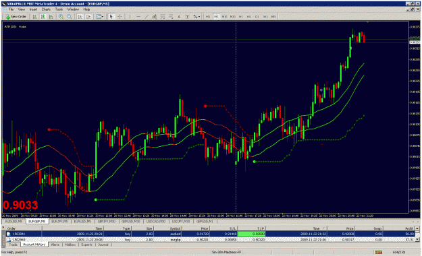Screen dimensions: 422x256
Task: Switch to EURUSD,M5 chart tab
Action: [82, 222]
